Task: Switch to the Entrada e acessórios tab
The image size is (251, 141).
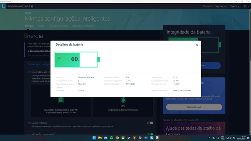Action: click(84, 26)
